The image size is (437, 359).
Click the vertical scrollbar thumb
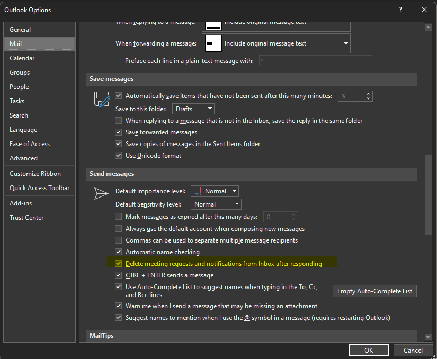point(428,195)
